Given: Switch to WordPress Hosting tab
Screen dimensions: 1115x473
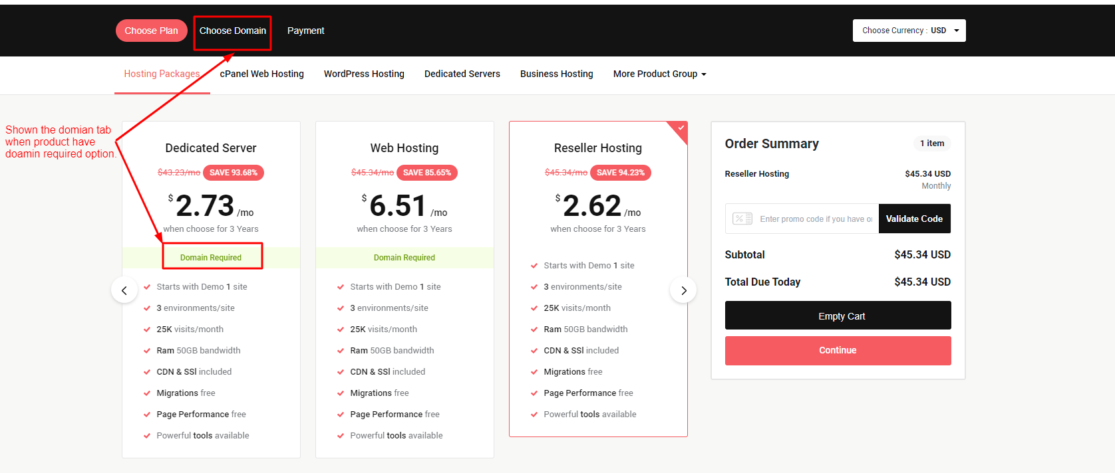Looking at the screenshot, I should tap(364, 74).
